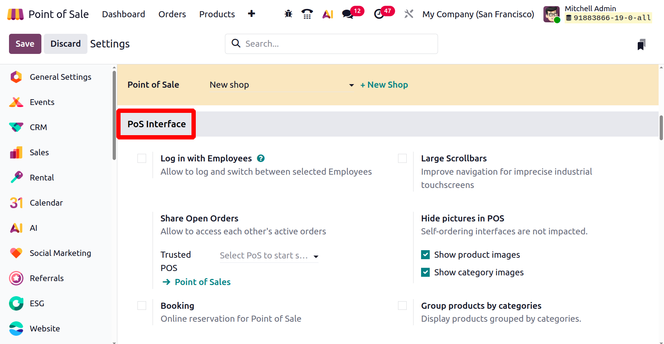Enable Group products by categories checkbox
Viewport: 664px width, 344px height.
[402, 306]
